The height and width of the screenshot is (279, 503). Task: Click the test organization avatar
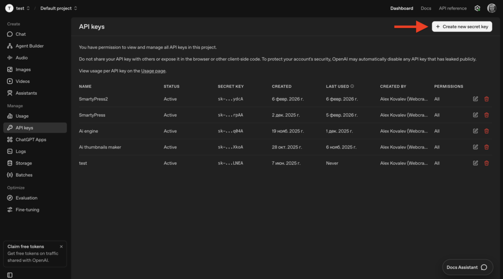click(9, 8)
